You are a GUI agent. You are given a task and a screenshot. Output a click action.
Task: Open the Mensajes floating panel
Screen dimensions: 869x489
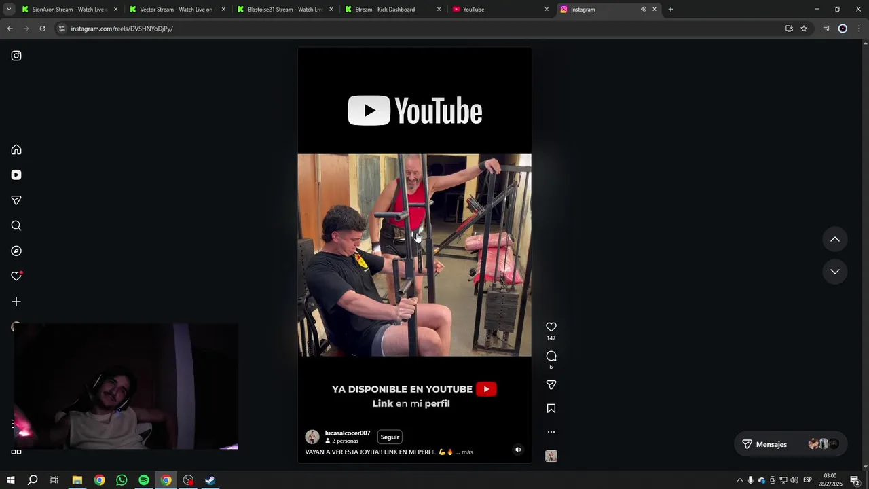click(790, 444)
